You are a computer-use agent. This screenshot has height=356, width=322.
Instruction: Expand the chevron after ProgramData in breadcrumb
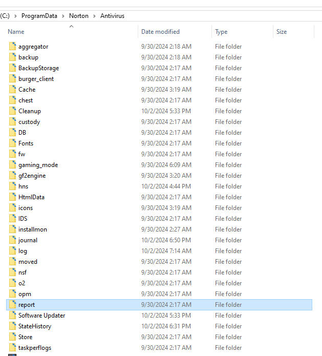click(63, 16)
